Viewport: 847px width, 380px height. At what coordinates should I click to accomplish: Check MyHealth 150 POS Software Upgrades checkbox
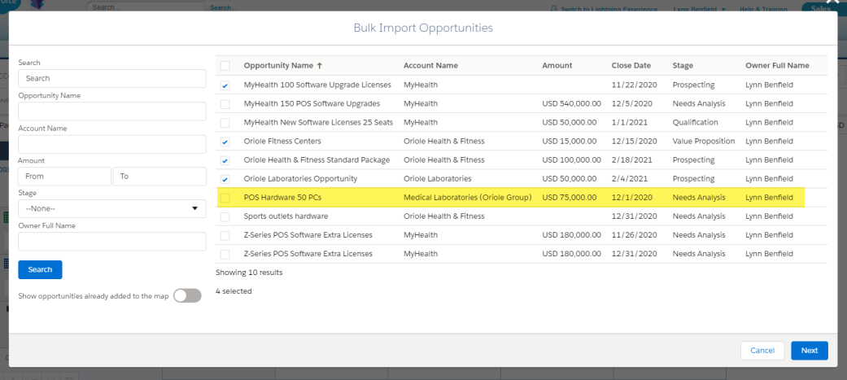coord(225,104)
